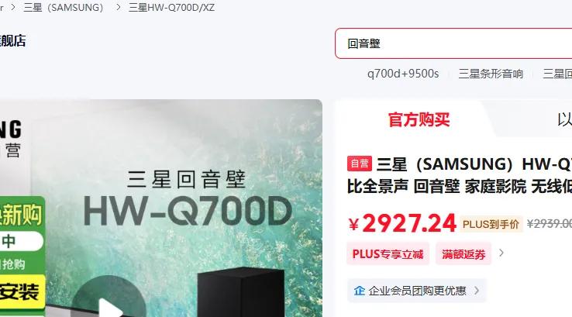Choose suggested search q700d+9500s

tap(403, 74)
